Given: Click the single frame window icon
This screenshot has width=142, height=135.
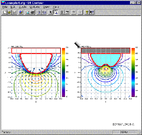Looking at the screenshot, I should click(x=67, y=12).
